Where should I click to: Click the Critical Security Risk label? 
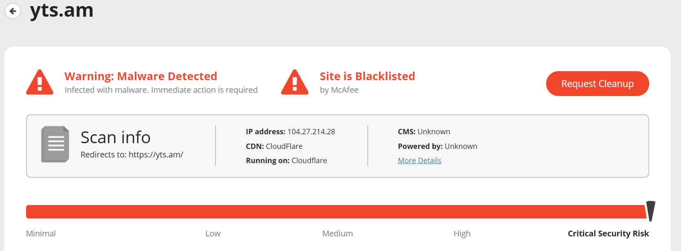coord(608,234)
